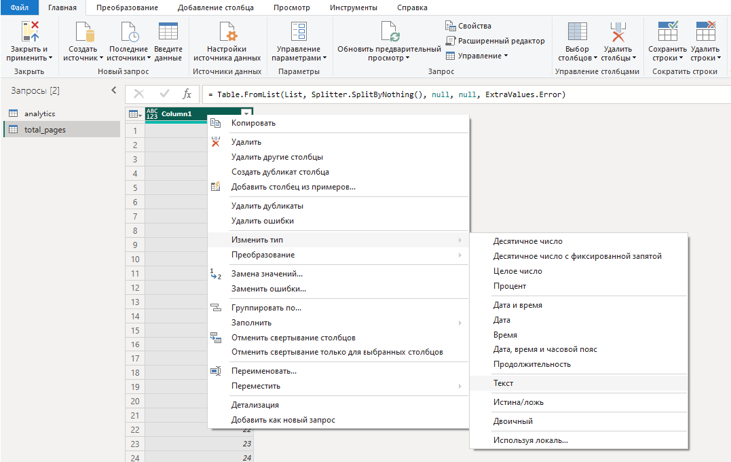This screenshot has height=462, width=731.
Task: Click the Remove Rows icon
Action: click(x=705, y=31)
